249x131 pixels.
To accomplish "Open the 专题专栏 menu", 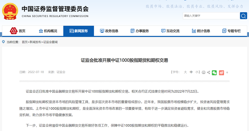I will [x=231, y=31].
